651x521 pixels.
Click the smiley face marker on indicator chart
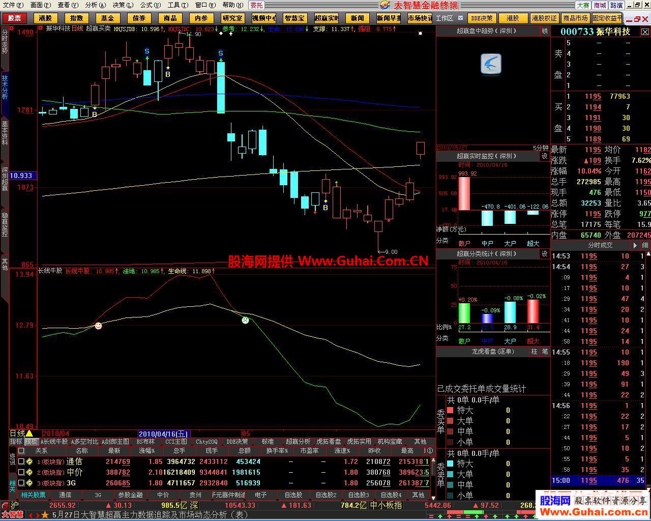coord(98,326)
